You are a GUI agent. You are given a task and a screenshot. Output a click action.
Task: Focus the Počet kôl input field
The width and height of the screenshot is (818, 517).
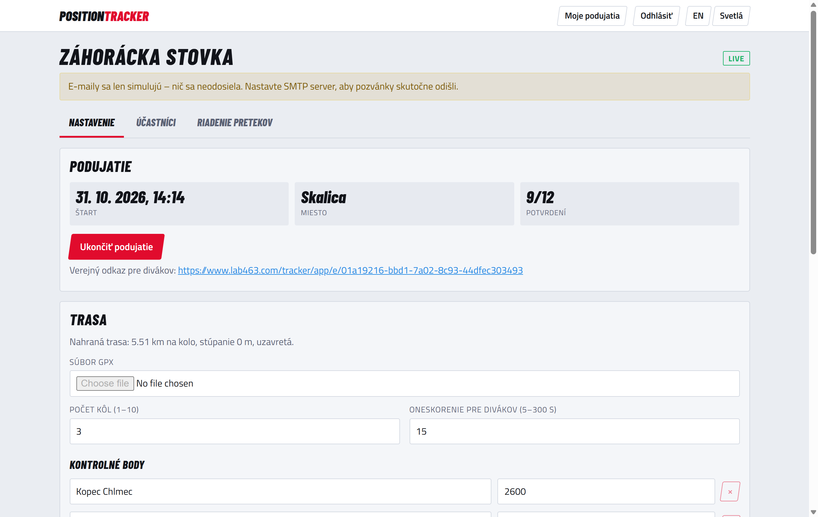pos(235,431)
